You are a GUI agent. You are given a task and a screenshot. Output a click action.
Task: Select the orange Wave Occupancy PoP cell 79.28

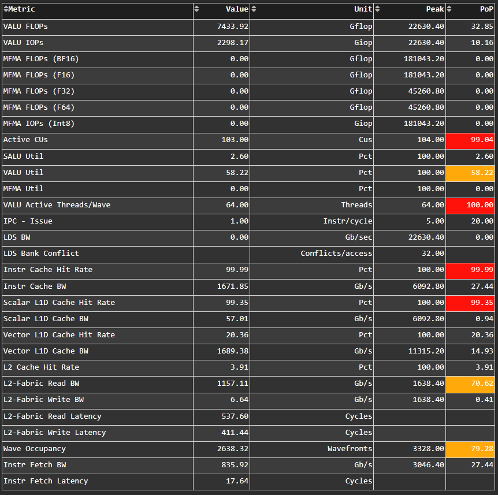coord(470,449)
